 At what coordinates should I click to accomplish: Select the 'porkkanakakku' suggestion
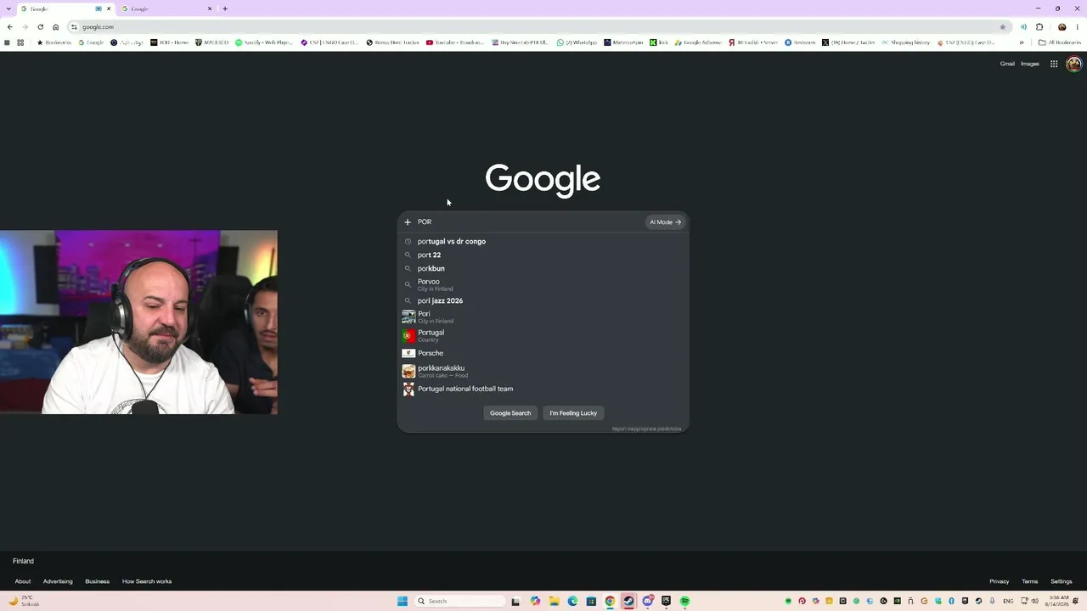click(543, 372)
